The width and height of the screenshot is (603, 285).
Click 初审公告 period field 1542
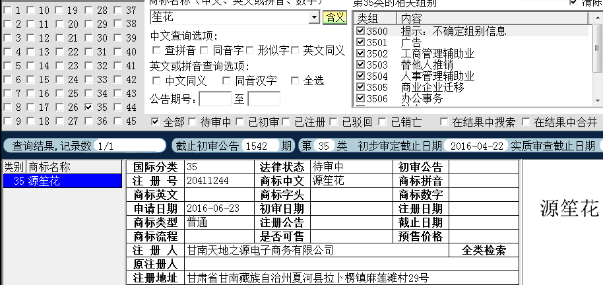tap(259, 146)
